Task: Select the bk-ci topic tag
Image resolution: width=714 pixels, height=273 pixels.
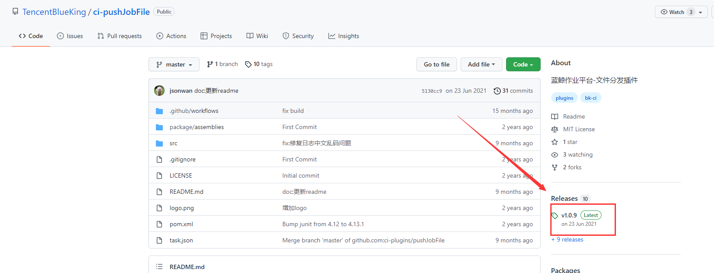Action: [591, 98]
